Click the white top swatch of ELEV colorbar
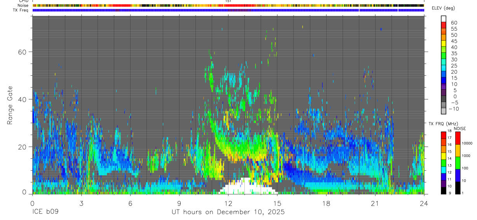 point(444,19)
